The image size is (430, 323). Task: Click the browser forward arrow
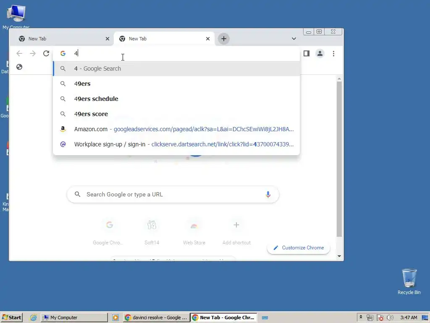tap(33, 53)
